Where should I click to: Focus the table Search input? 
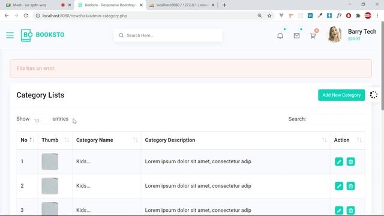click(337, 119)
